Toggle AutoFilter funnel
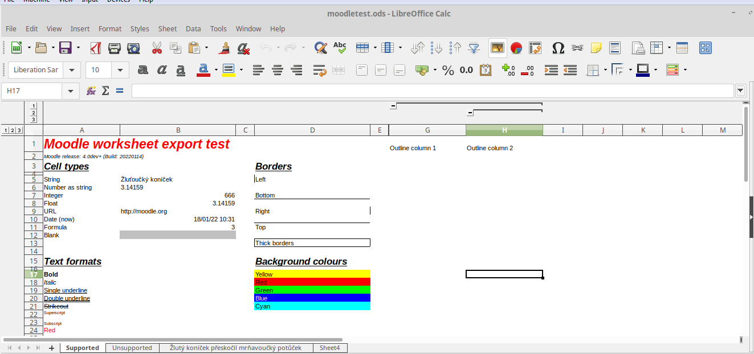 [x=474, y=48]
